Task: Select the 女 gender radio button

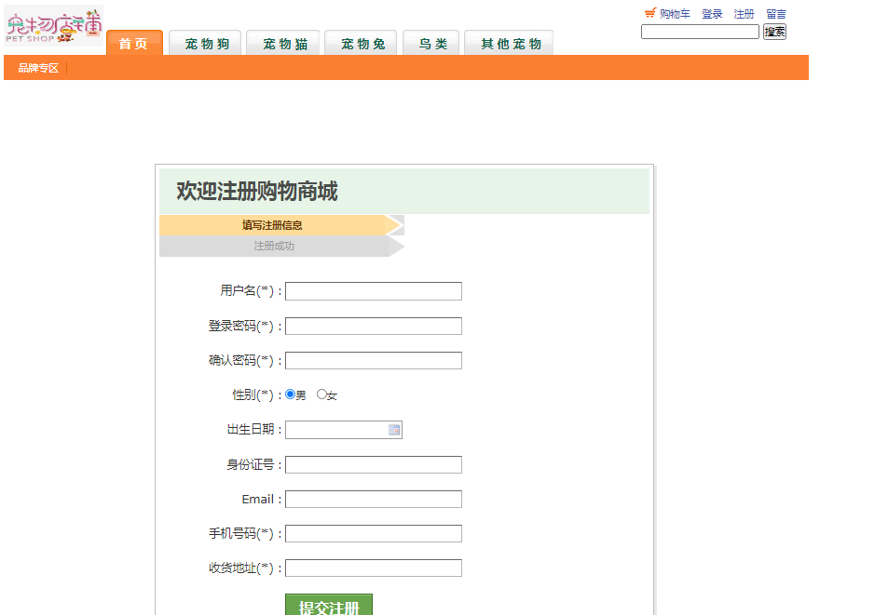Action: click(321, 394)
